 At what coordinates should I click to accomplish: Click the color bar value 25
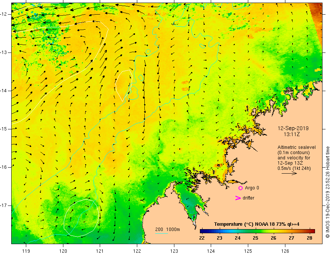coord(255,238)
